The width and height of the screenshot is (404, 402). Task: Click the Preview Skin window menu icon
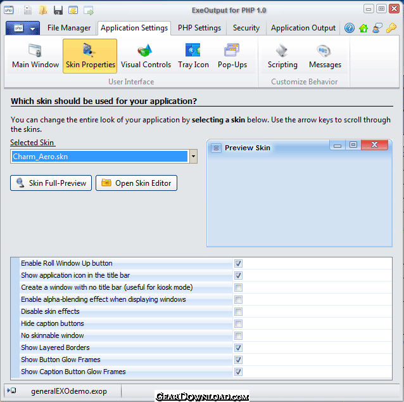216,148
